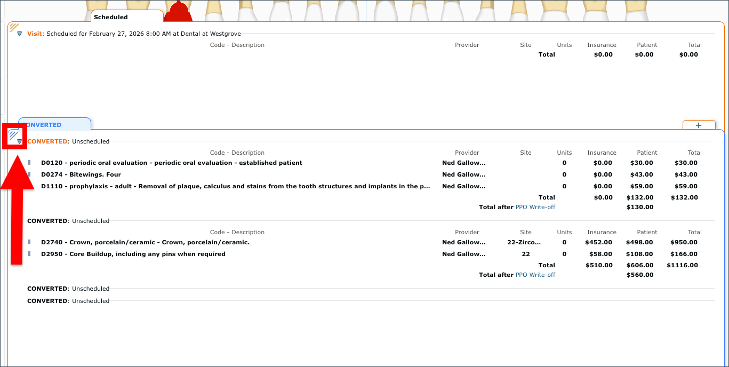Switch to the Scheduled tab
The height and width of the screenshot is (367, 729).
[127, 17]
